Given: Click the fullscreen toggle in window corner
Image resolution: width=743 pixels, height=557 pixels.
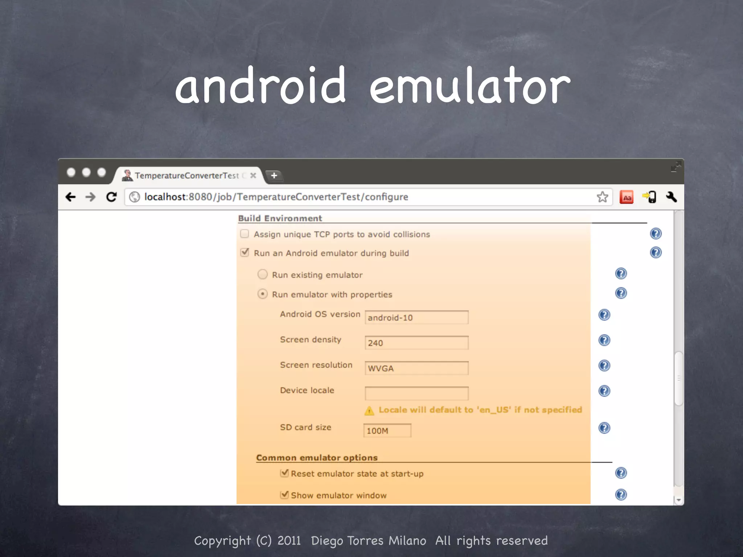Looking at the screenshot, I should (676, 166).
